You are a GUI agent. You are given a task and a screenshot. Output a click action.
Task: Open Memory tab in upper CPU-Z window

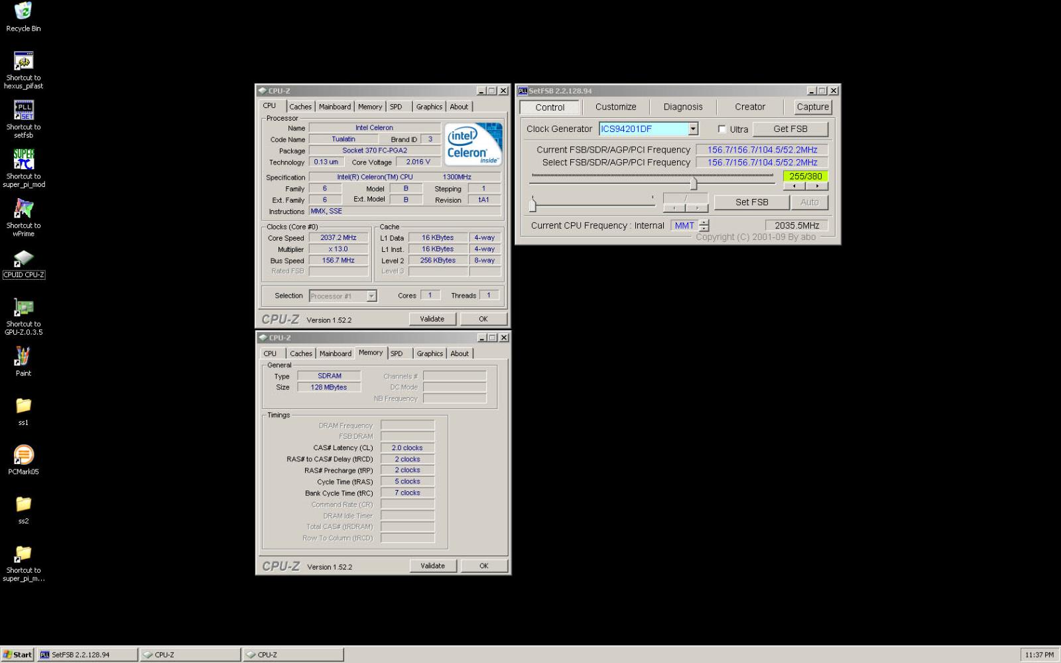pos(370,107)
